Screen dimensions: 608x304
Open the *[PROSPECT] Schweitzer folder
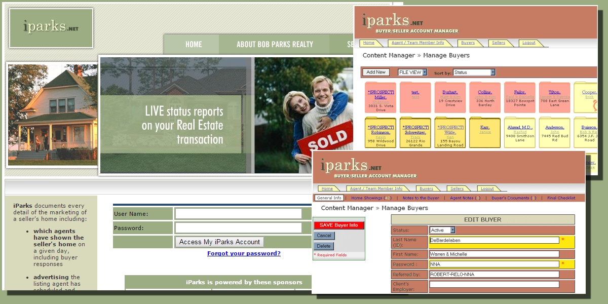[x=415, y=133]
